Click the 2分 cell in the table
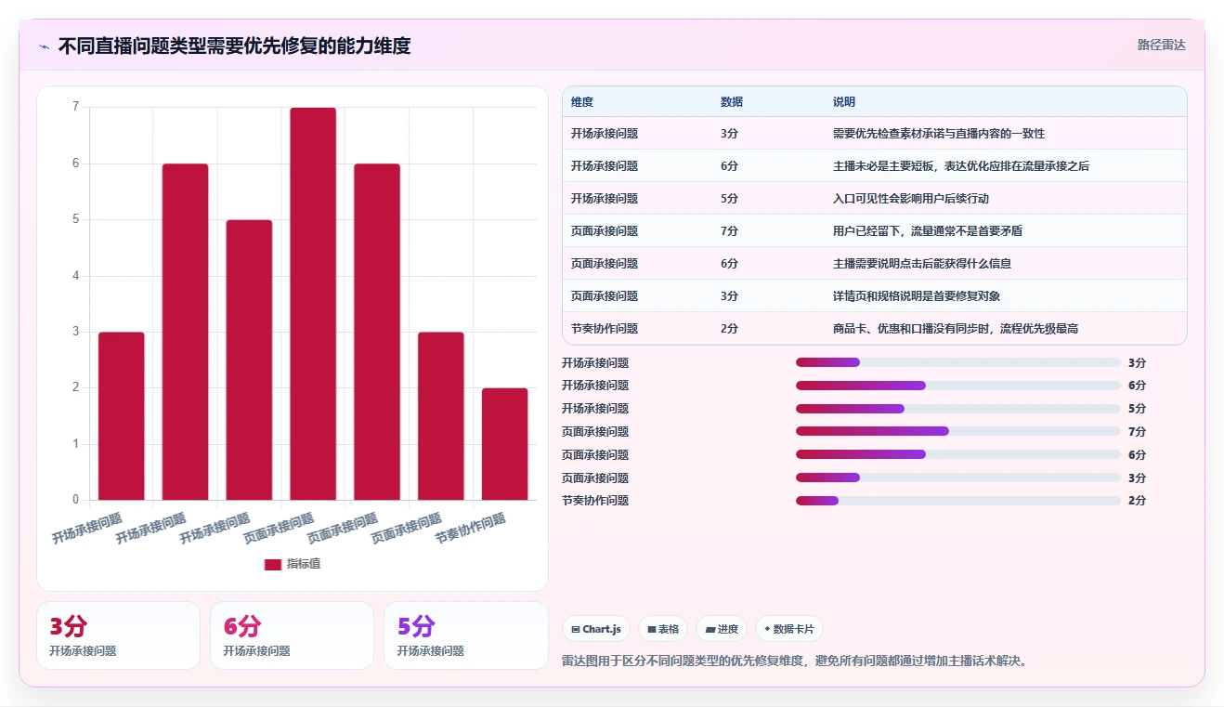Image resolution: width=1224 pixels, height=707 pixels. tap(729, 329)
